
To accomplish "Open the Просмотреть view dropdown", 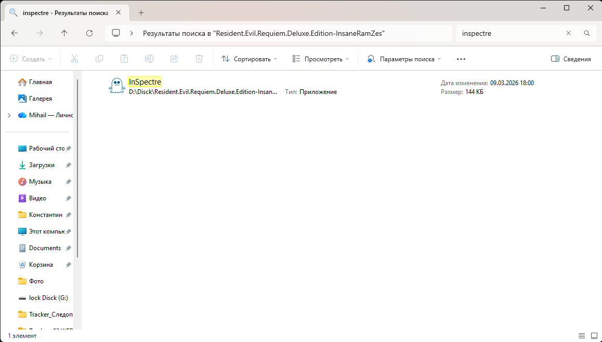I will [x=321, y=59].
